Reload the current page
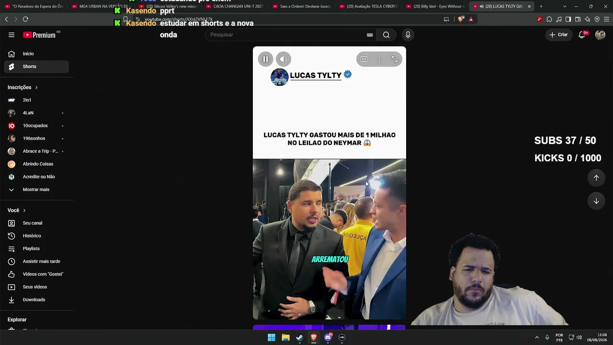 coord(25,19)
